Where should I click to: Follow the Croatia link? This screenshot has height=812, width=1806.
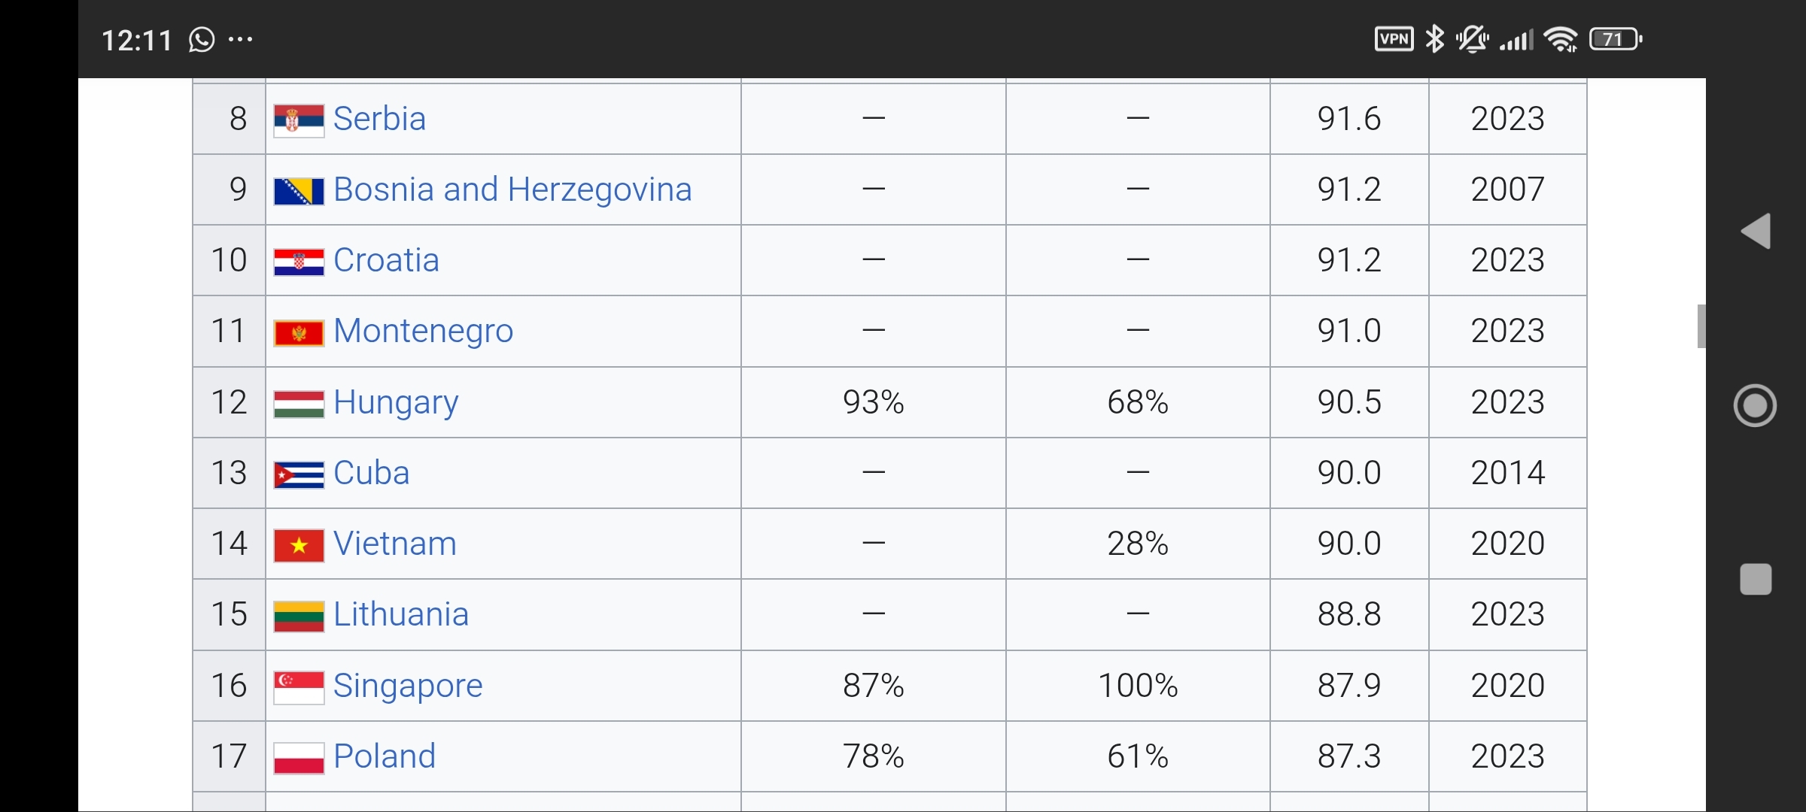386,260
